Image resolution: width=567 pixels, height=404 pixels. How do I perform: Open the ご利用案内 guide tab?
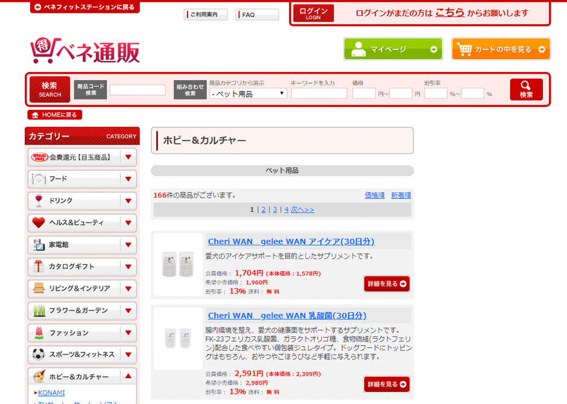(x=205, y=14)
